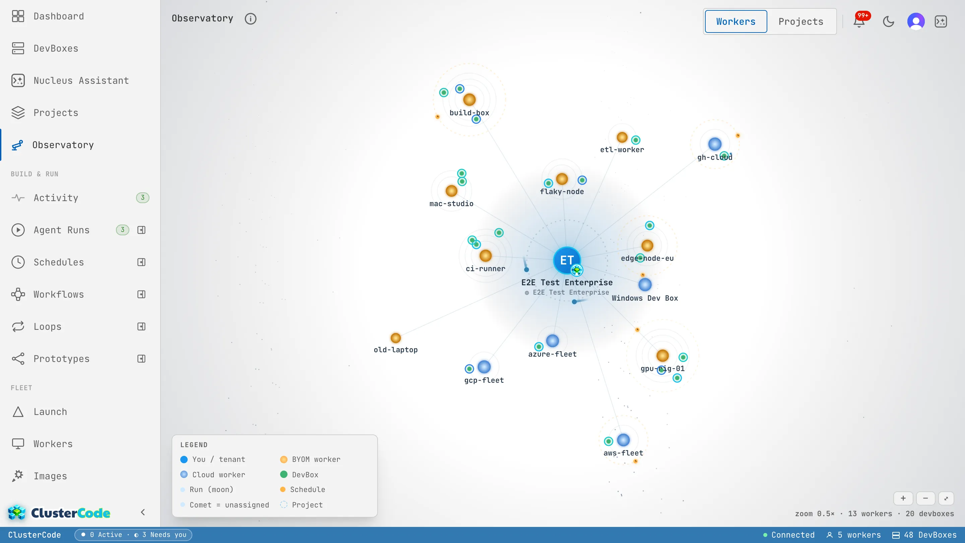965x543 pixels.
Task: Zoom out the graph with minus button
Action: coord(925,498)
